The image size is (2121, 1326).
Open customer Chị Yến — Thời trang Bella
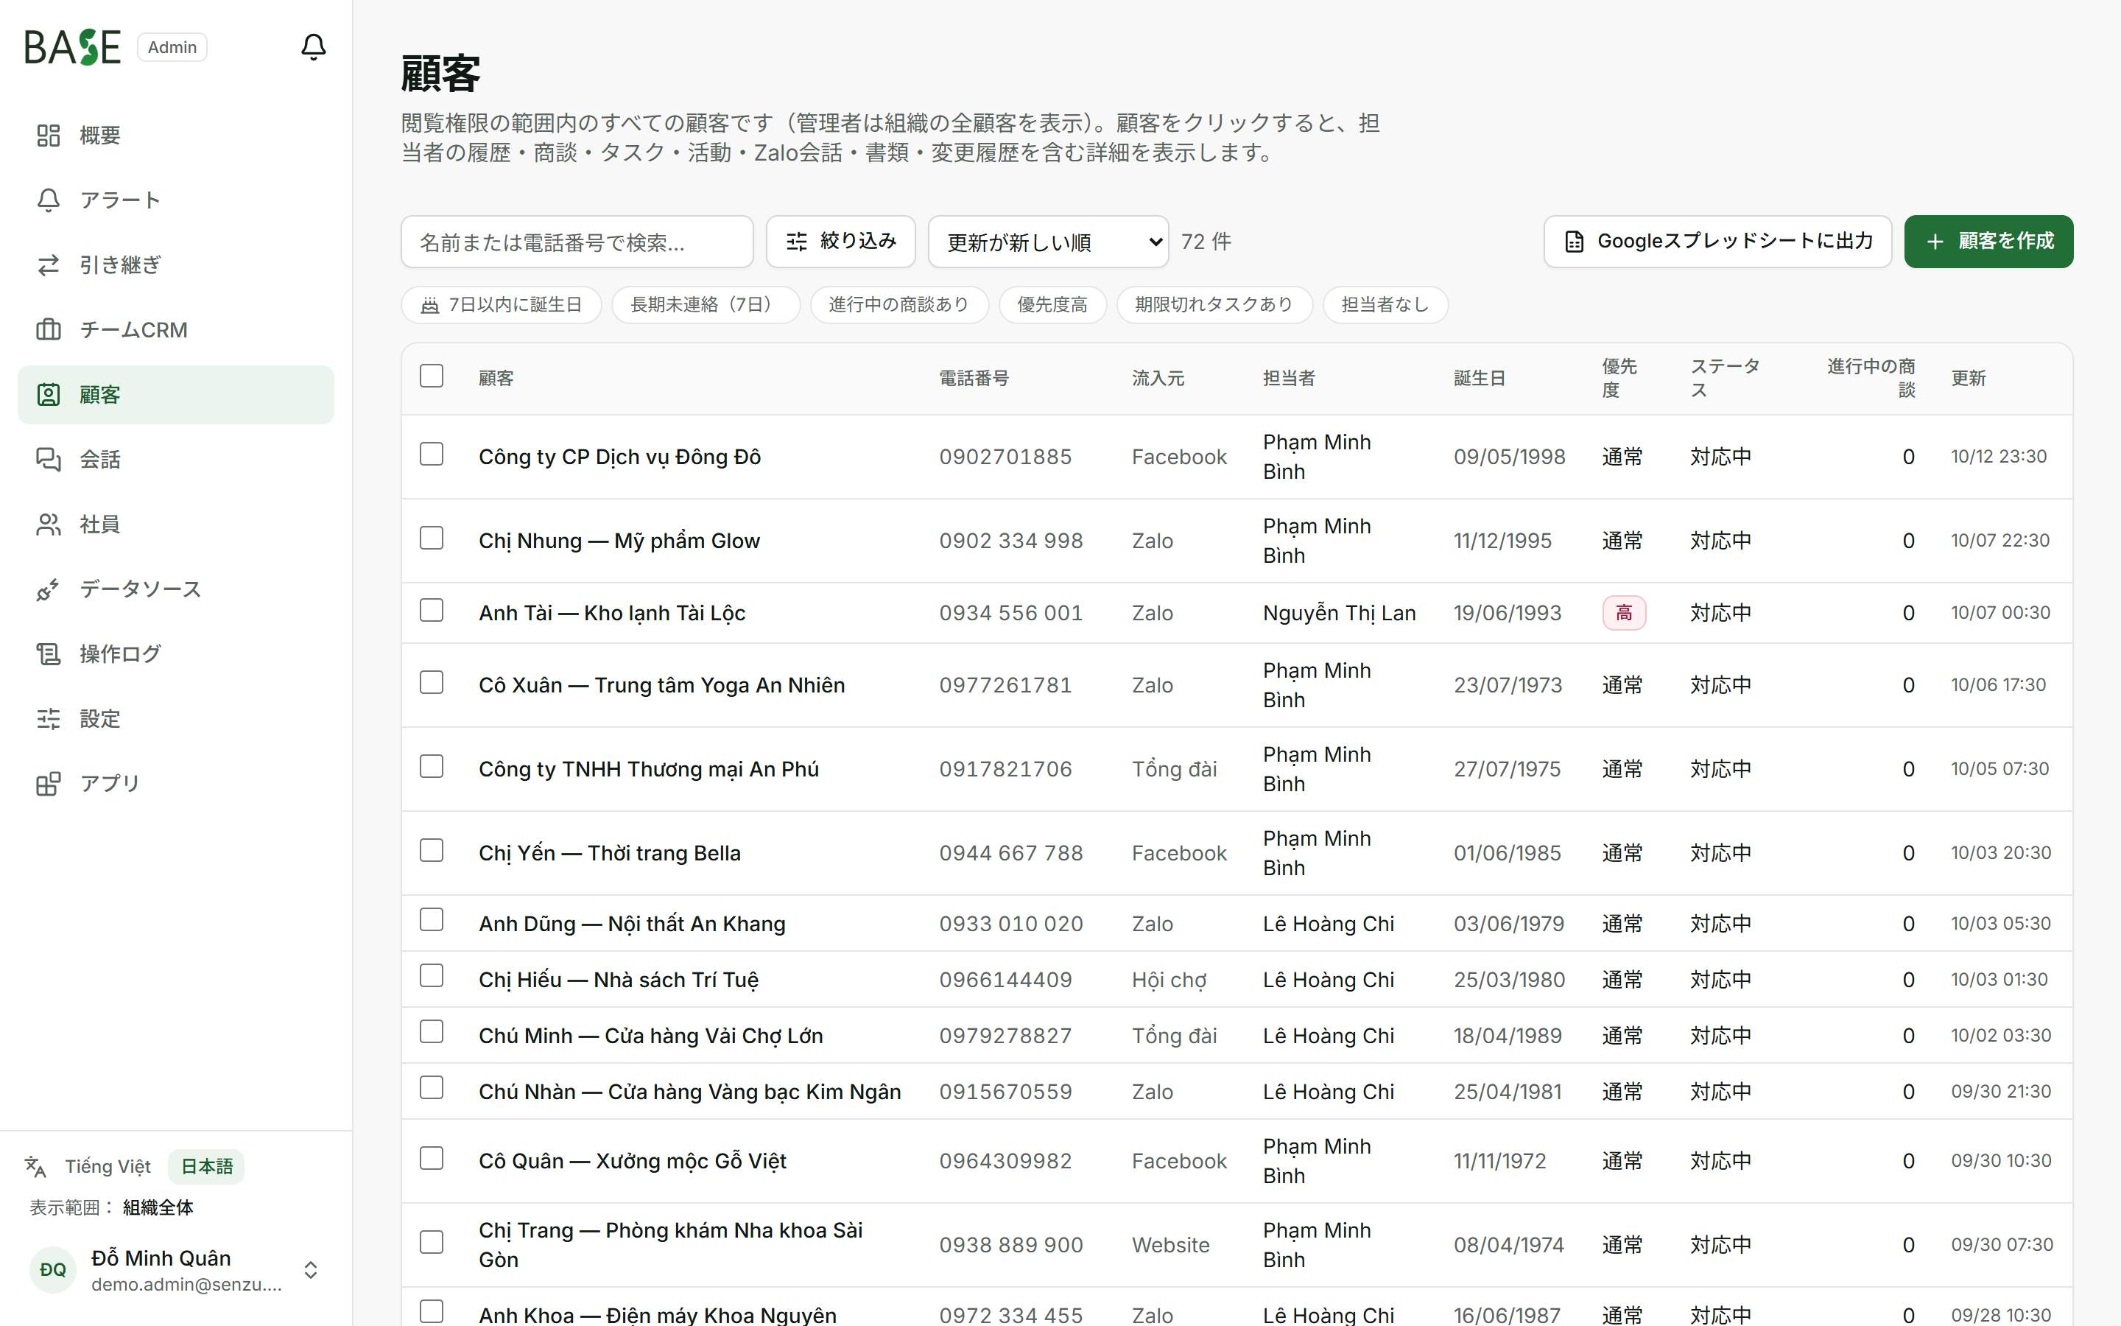click(609, 853)
